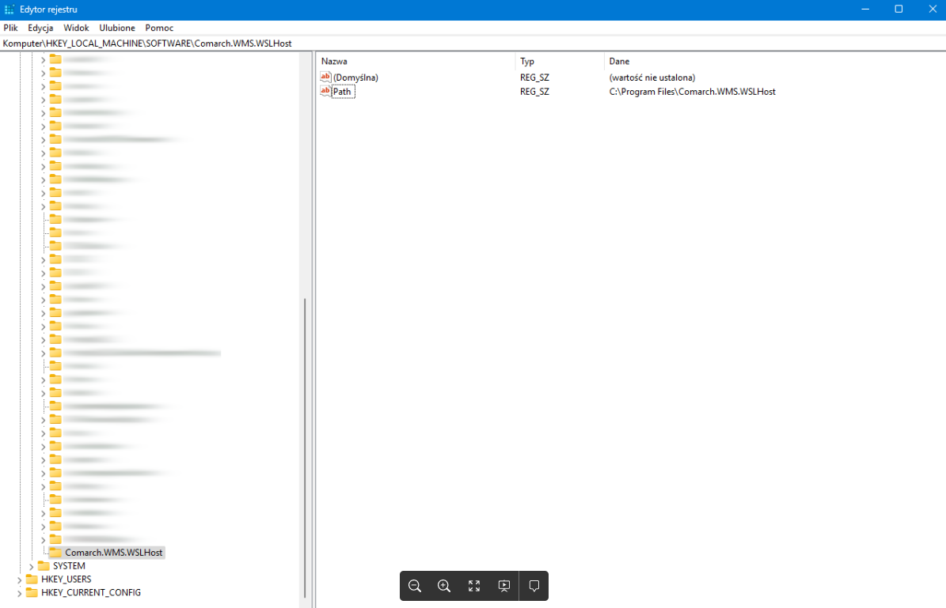Click the comment bubble icon
Viewport: 946px width, 608px height.
click(x=534, y=586)
